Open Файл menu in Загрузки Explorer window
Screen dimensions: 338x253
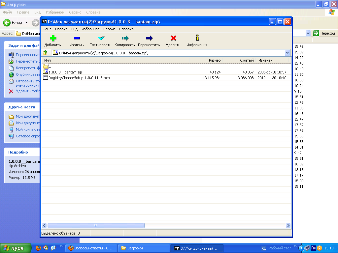[7, 12]
